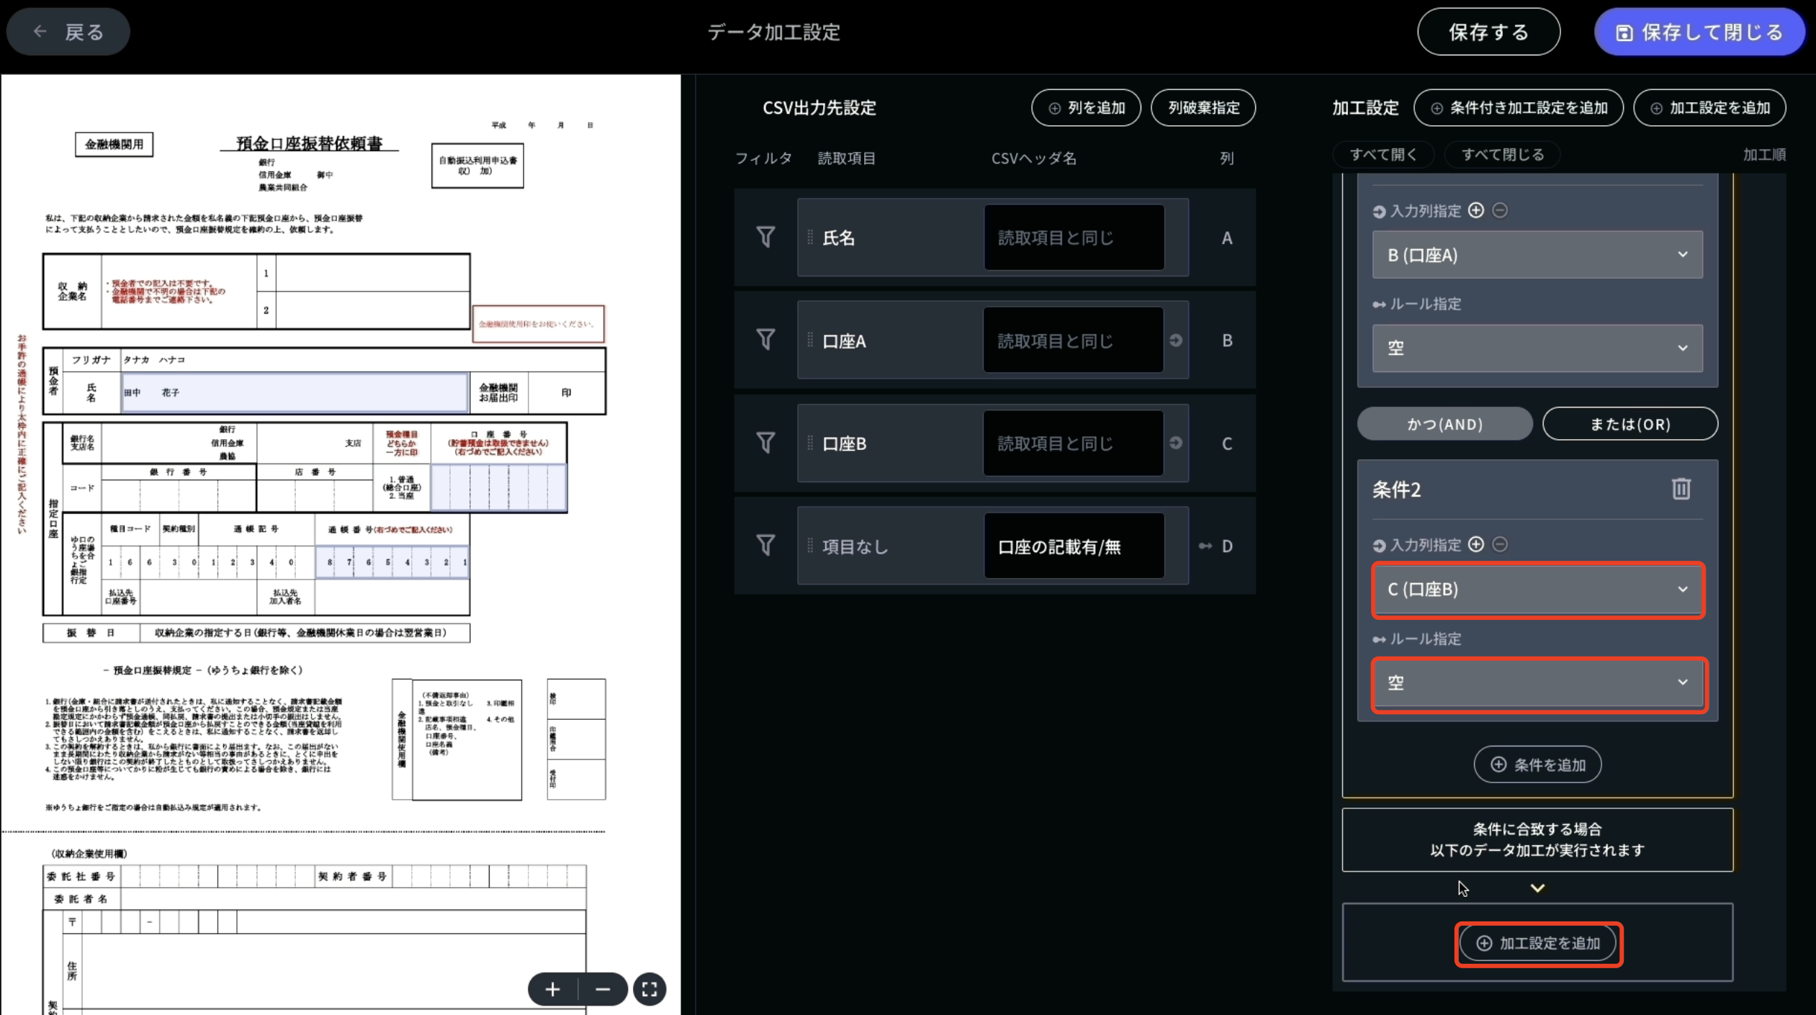Open the B (口座A) input column dropdown

pyautogui.click(x=1537, y=255)
